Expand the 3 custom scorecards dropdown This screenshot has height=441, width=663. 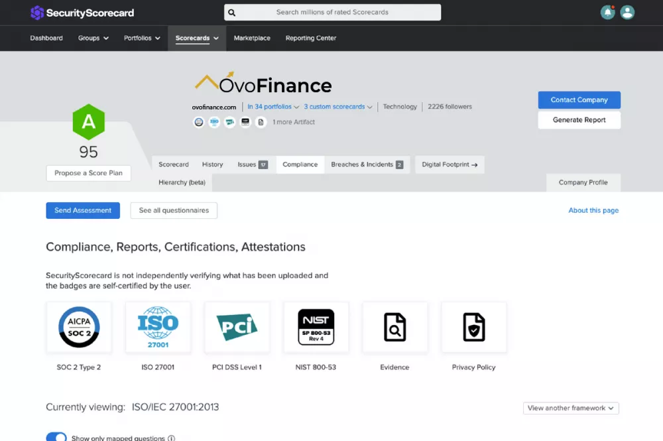(x=338, y=107)
